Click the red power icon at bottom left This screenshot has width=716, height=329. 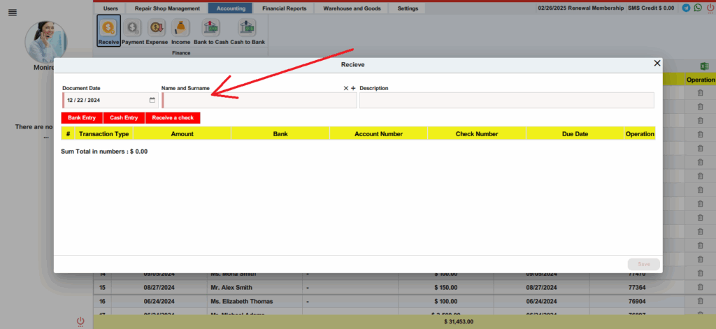80,321
